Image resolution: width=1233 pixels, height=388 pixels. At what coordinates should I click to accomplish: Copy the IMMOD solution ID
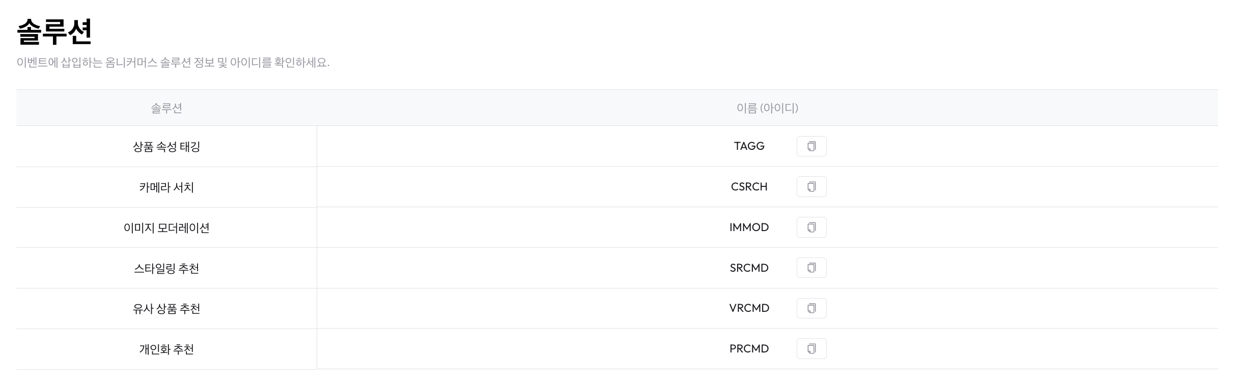click(811, 228)
